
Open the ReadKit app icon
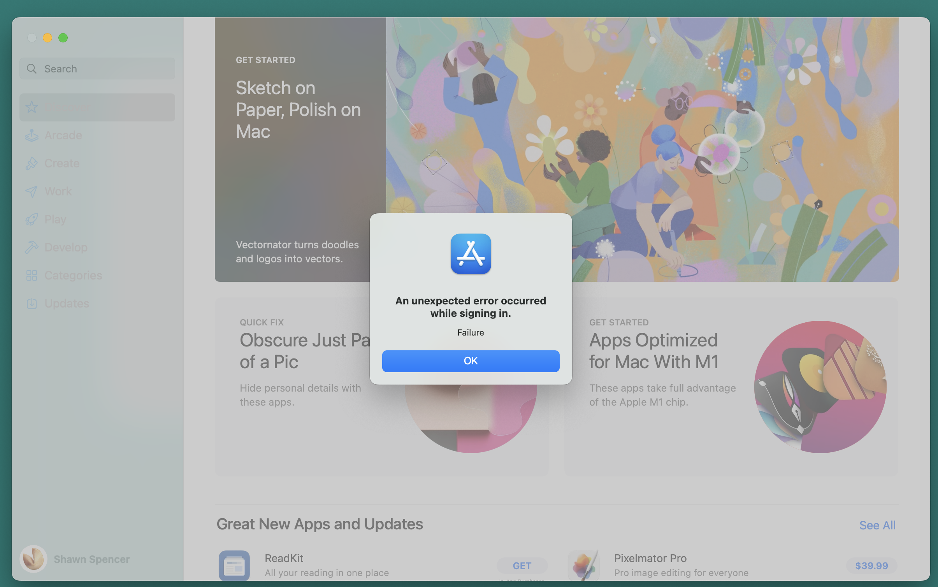[234, 566]
